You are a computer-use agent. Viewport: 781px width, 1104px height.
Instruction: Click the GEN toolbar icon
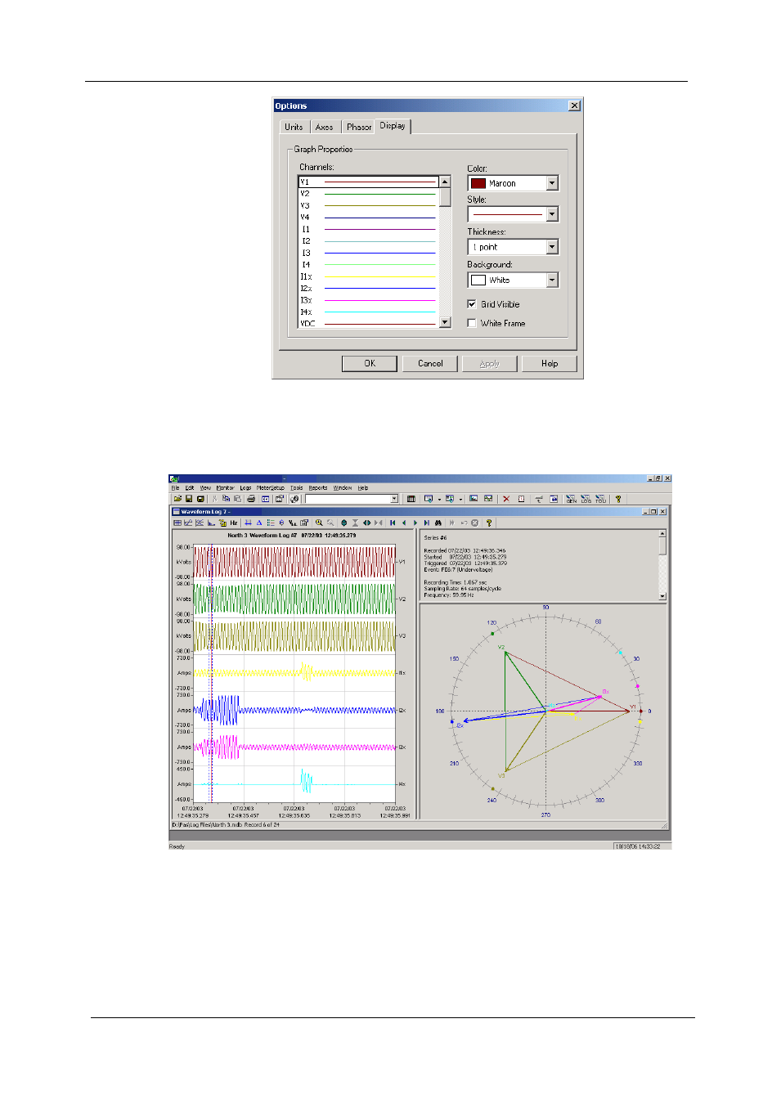pyautogui.click(x=572, y=499)
